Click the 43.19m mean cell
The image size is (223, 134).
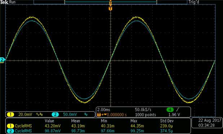pos(78,126)
